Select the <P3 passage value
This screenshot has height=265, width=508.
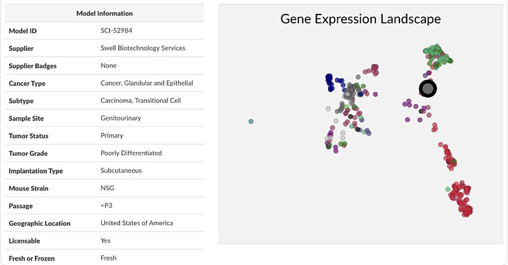(106, 205)
